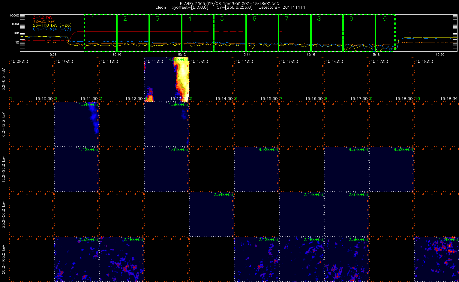Click the 'Detectors= 001111111' header text
The height and width of the screenshot is (282, 459).
click(x=282, y=7)
